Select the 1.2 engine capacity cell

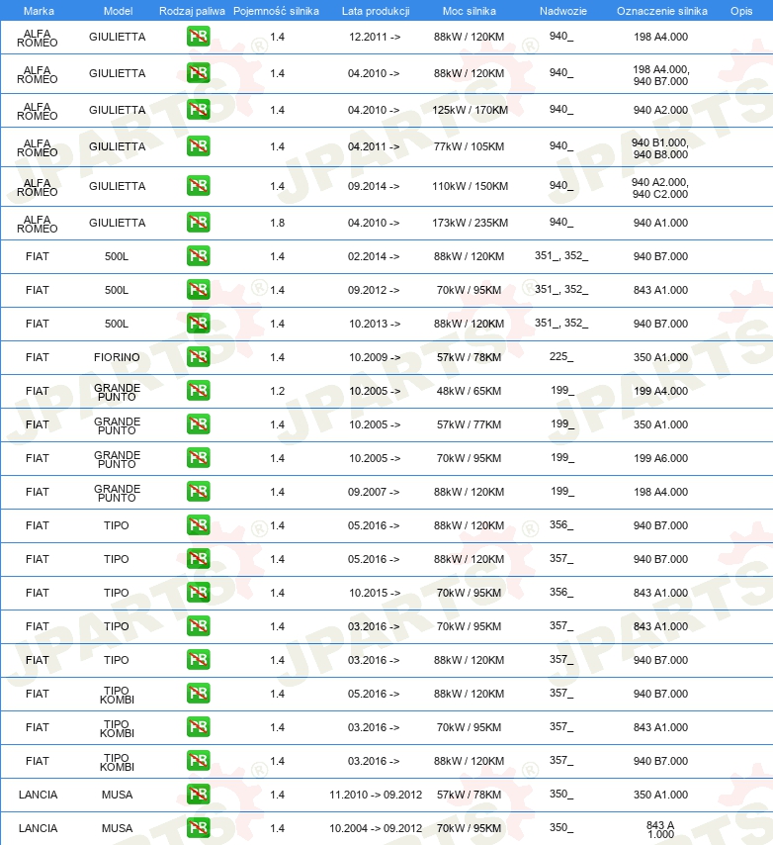coord(277,391)
